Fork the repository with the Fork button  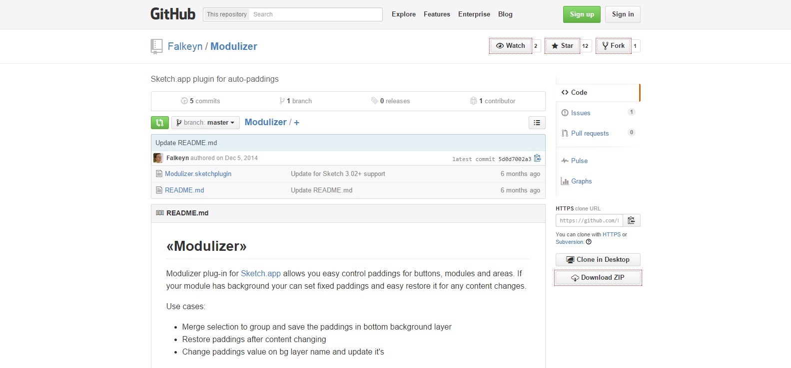(x=613, y=46)
